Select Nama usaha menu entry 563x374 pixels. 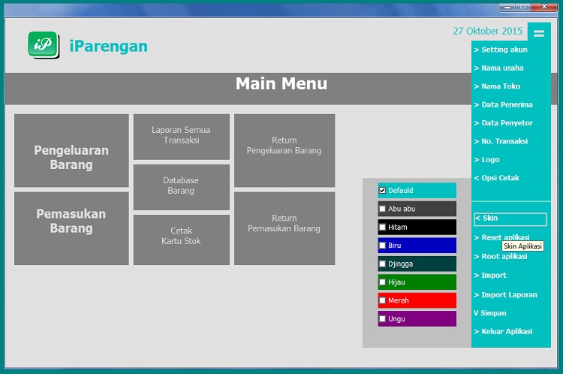(498, 68)
